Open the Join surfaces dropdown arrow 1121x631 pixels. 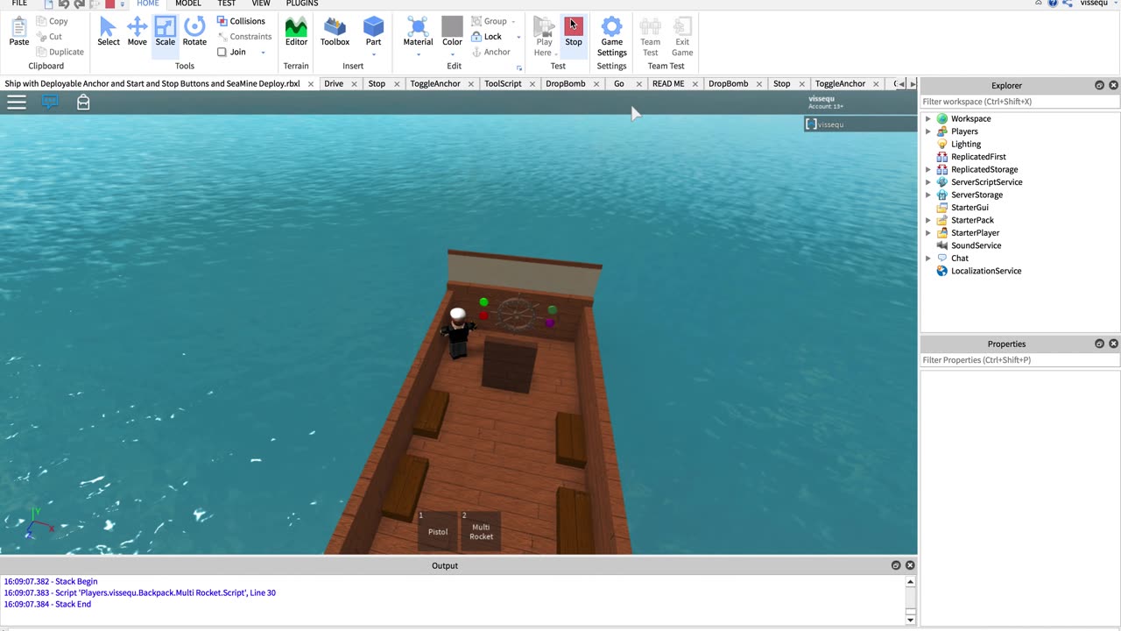(x=263, y=53)
